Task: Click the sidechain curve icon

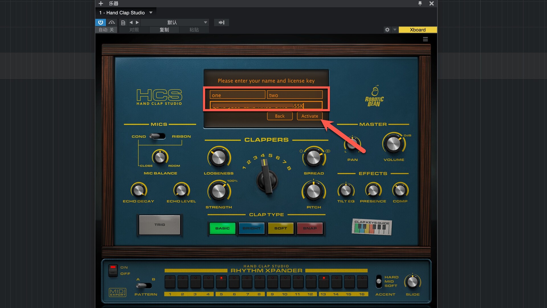Action: click(112, 22)
